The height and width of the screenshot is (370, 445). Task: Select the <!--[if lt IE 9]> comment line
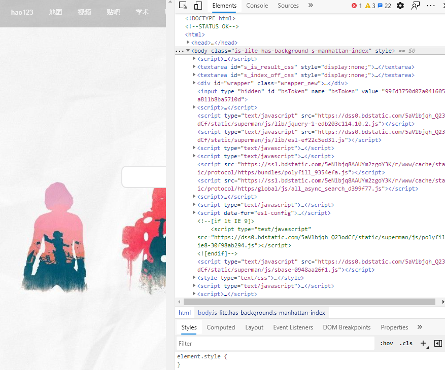click(x=226, y=221)
